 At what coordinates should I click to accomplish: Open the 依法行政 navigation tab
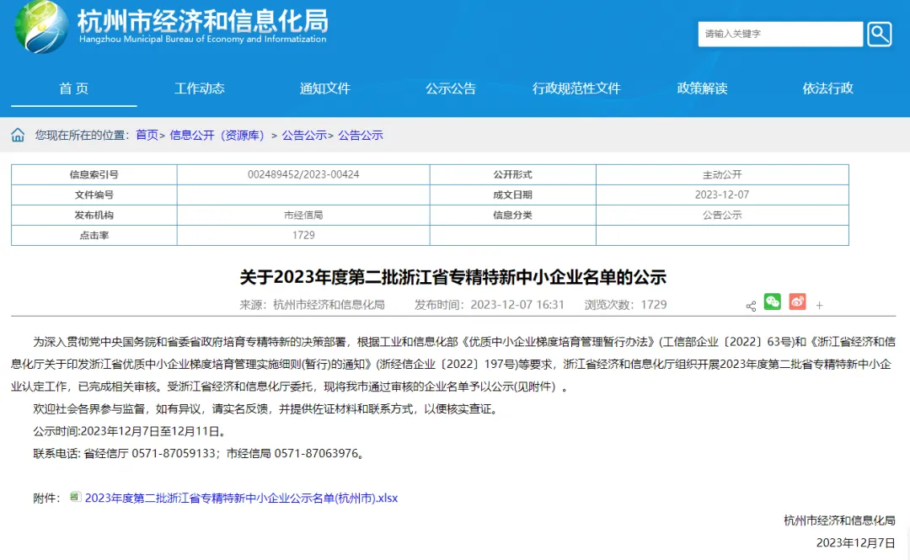828,88
